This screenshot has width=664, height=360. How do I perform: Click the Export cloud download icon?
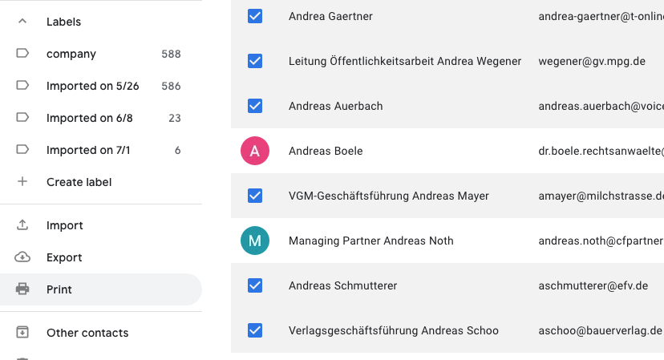22,257
